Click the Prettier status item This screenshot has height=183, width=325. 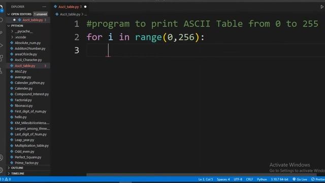[x=318, y=179]
